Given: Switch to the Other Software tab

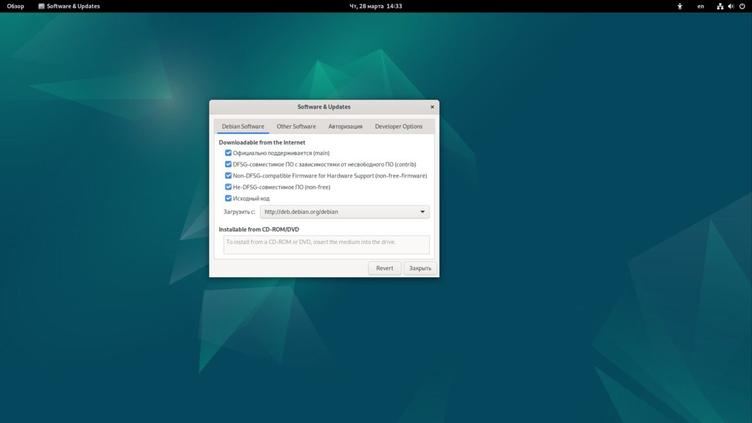Looking at the screenshot, I should point(296,125).
